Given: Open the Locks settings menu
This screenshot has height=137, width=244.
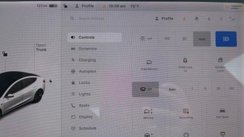Looking at the screenshot, I should click(x=80, y=83).
